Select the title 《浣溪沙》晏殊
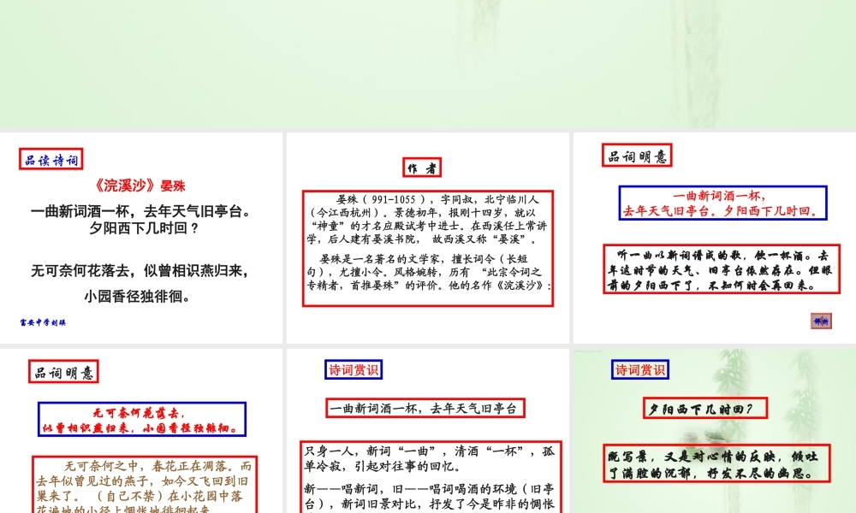 [x=140, y=186]
